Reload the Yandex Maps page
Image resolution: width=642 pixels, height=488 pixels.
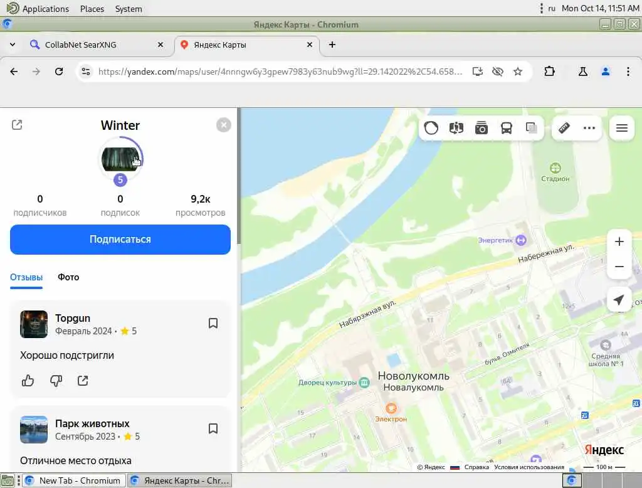(59, 72)
